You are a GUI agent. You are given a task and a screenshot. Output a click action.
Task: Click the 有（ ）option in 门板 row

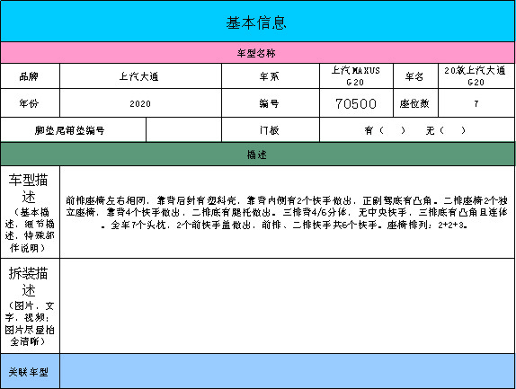(385, 130)
